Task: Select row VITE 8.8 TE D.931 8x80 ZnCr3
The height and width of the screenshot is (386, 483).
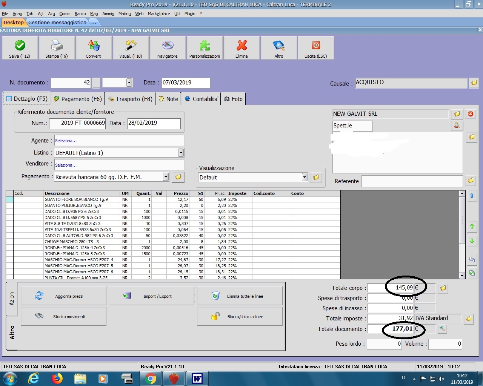Action: 173,224
